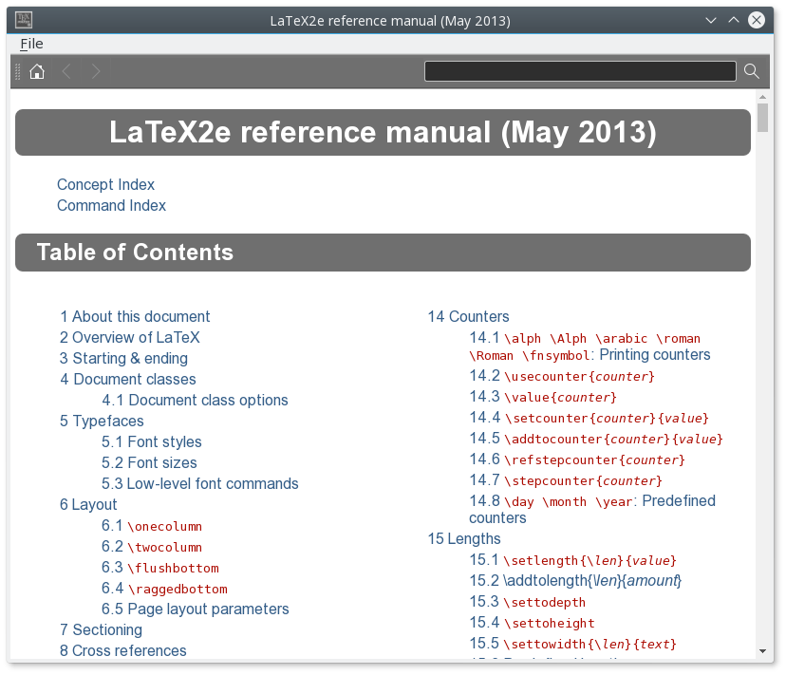Navigate back with the left arrow
Viewport: 786px width, 675px height.
click(66, 71)
